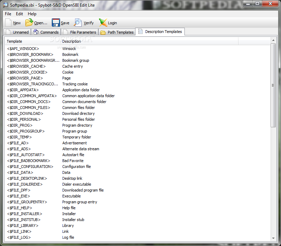Viewport: 281px width, 246px height.
Task: Open the Edit menu
Action: coord(19,14)
